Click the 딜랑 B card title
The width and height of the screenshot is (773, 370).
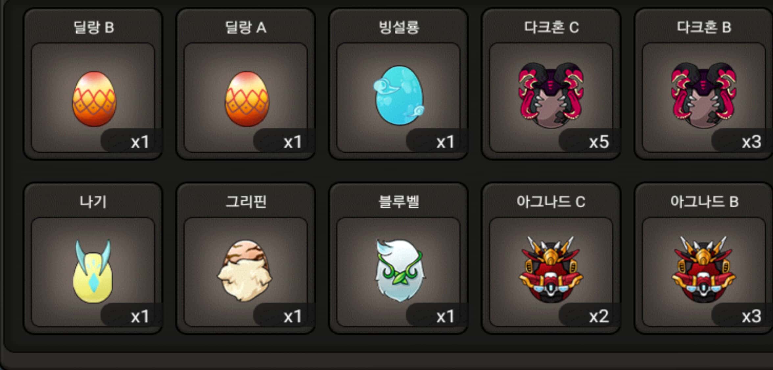coord(94,27)
